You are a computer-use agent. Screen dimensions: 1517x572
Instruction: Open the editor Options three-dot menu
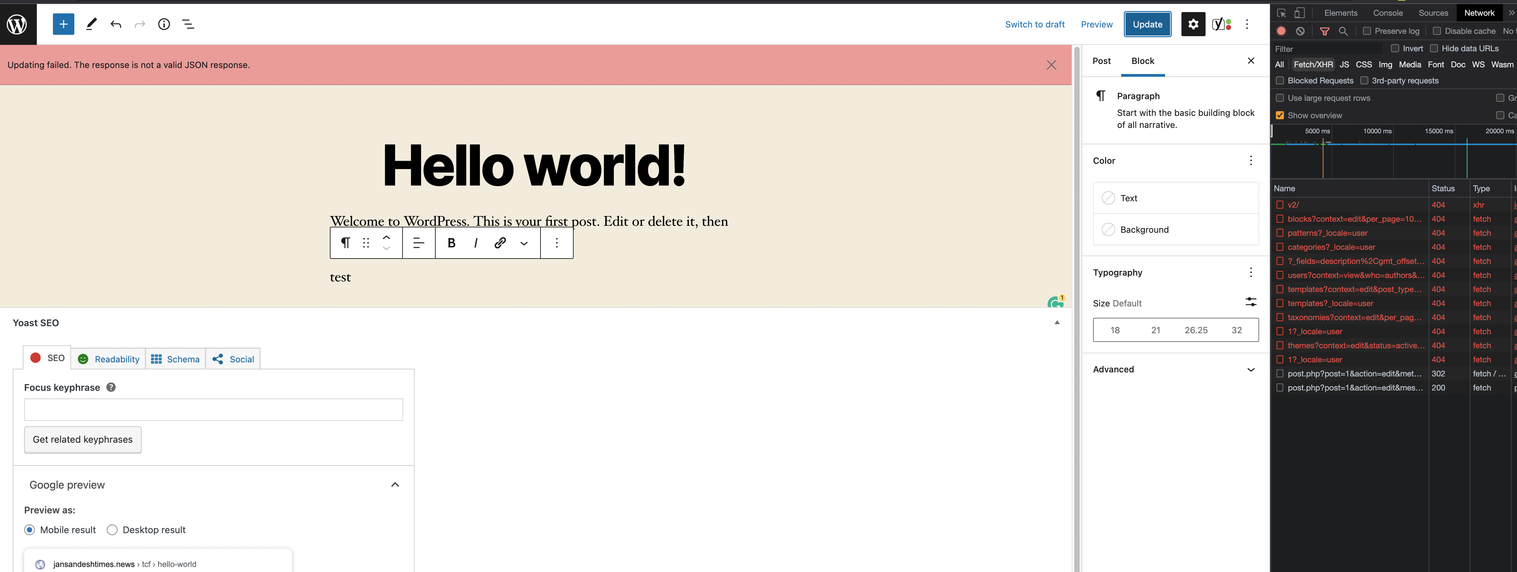tap(1247, 24)
